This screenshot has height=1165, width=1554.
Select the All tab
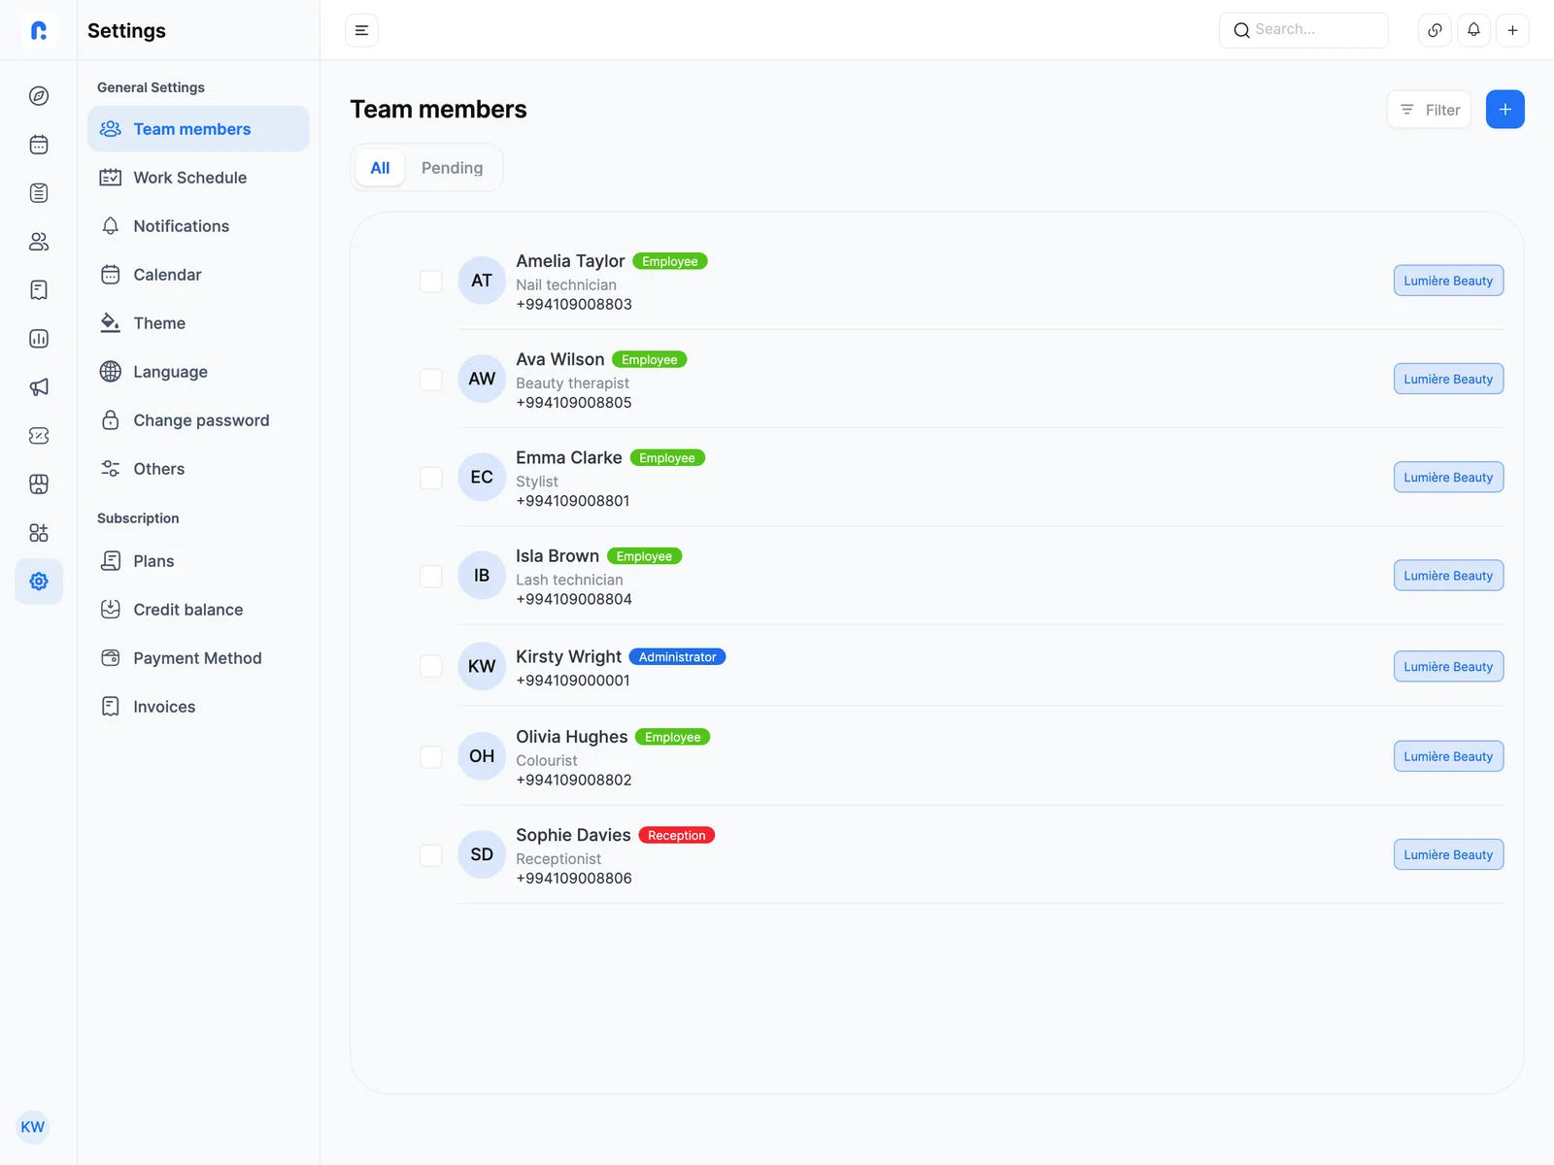pos(380,168)
